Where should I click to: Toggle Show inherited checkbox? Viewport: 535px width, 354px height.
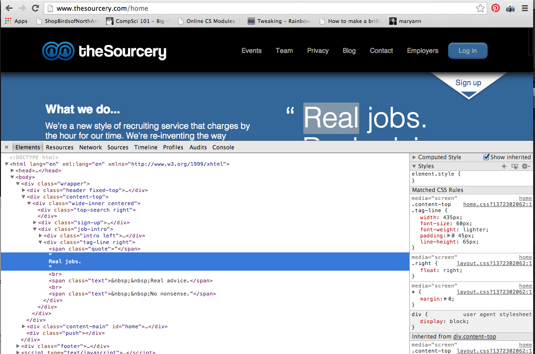click(x=486, y=157)
